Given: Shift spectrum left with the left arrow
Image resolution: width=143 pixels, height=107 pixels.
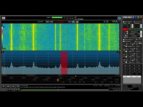Looking at the screenshot, I should [2, 52].
